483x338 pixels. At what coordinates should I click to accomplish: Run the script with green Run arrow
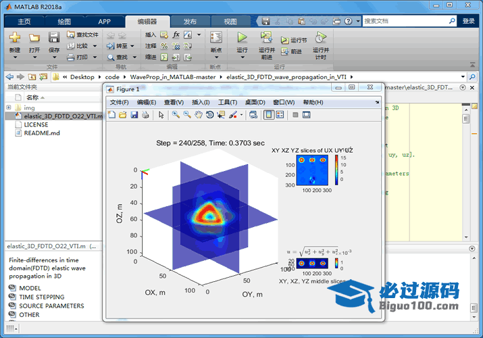point(242,38)
